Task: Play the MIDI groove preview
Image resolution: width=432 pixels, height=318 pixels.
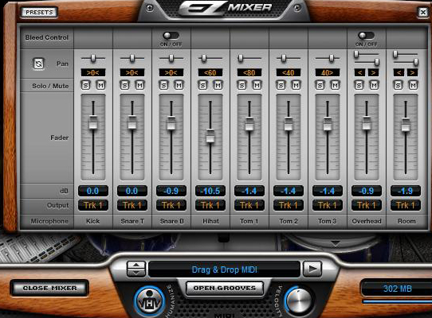Action: [312, 269]
